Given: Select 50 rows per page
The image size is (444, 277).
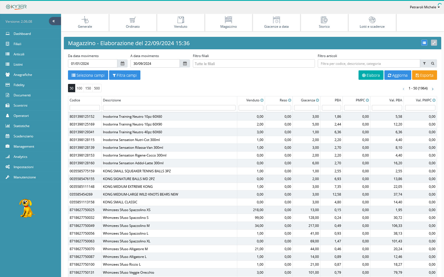Looking at the screenshot, I should click(72, 88).
